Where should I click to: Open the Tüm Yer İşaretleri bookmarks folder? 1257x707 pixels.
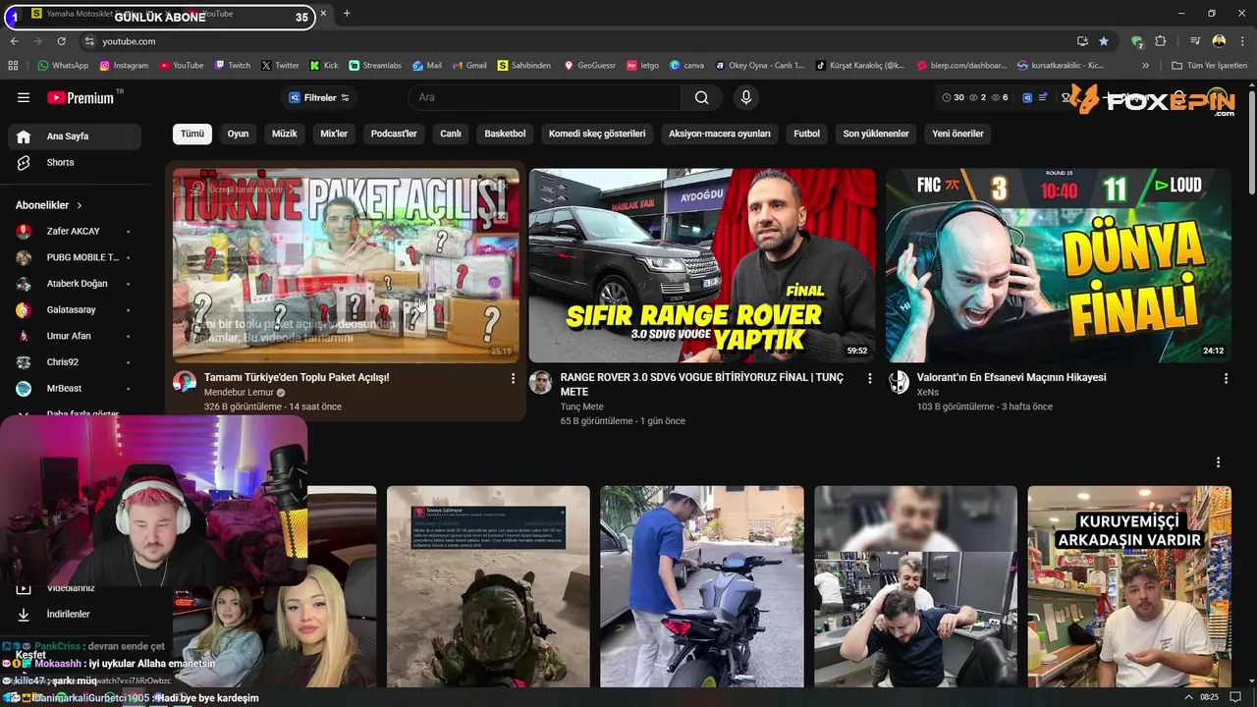pyautogui.click(x=1209, y=66)
